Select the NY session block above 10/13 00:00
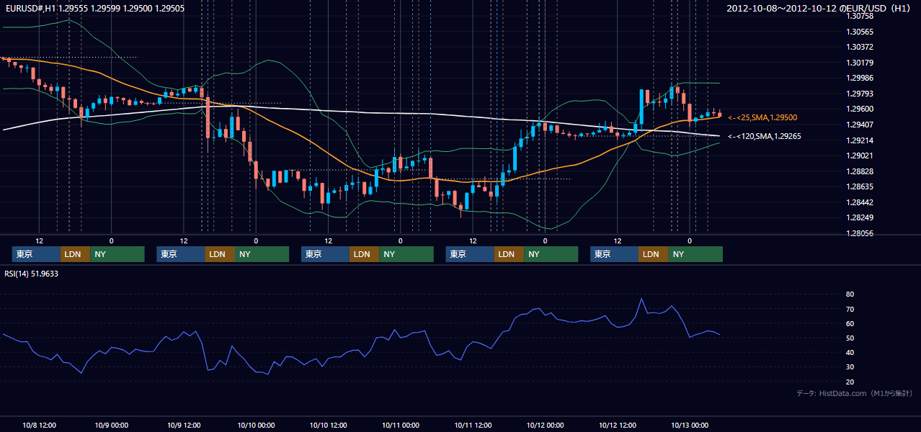The image size is (921, 432). (x=695, y=254)
